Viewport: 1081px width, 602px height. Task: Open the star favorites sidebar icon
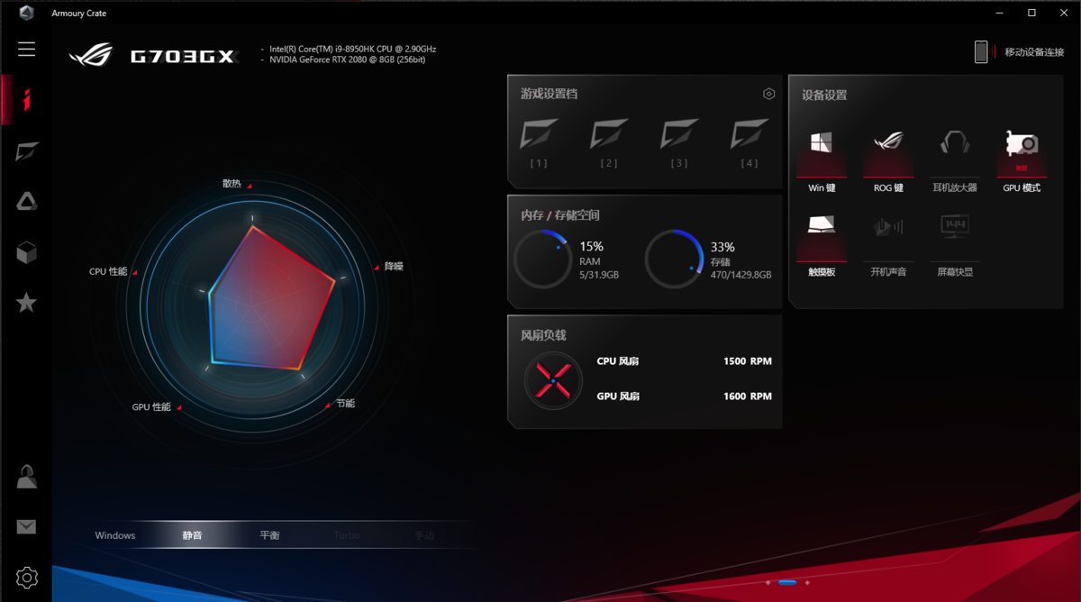pyautogui.click(x=27, y=303)
